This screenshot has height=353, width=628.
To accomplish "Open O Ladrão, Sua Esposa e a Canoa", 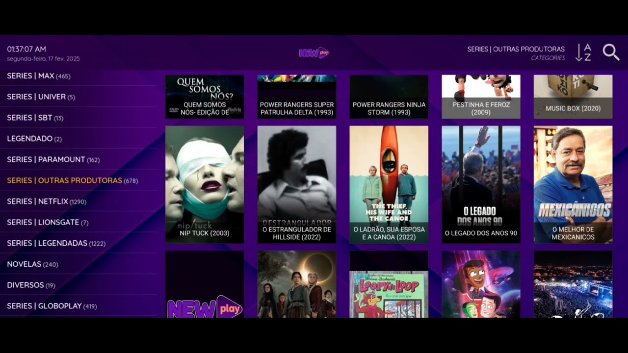I will coord(389,185).
